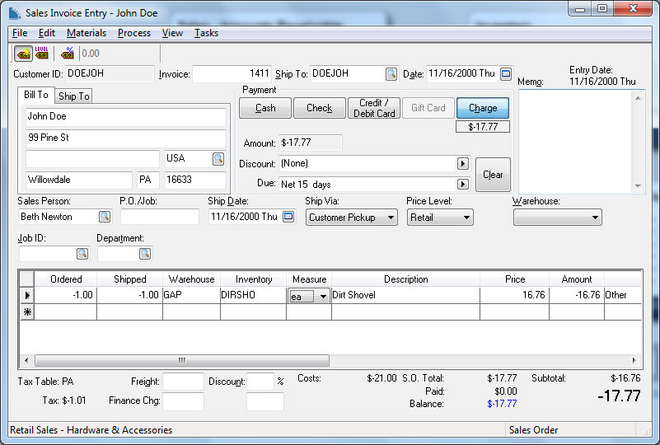Click the percent discount tag toolbar icon
The image size is (660, 445).
[68, 54]
